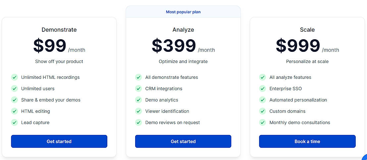367x160 pixels.
Task: Click checkmark icon beside Unlimited HTML recordings
Action: click(15, 77)
